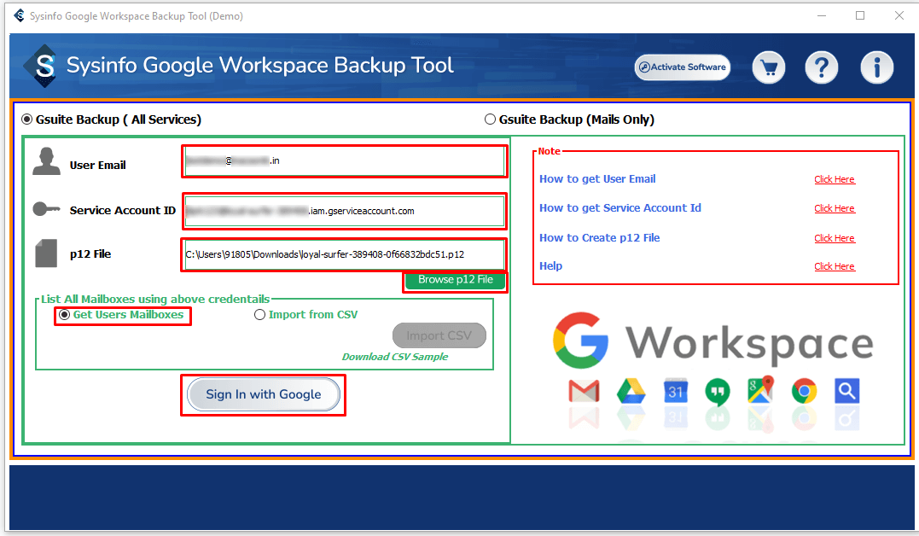This screenshot has width=919, height=536.
Task: Click the blue search magnifier icon
Action: (847, 391)
